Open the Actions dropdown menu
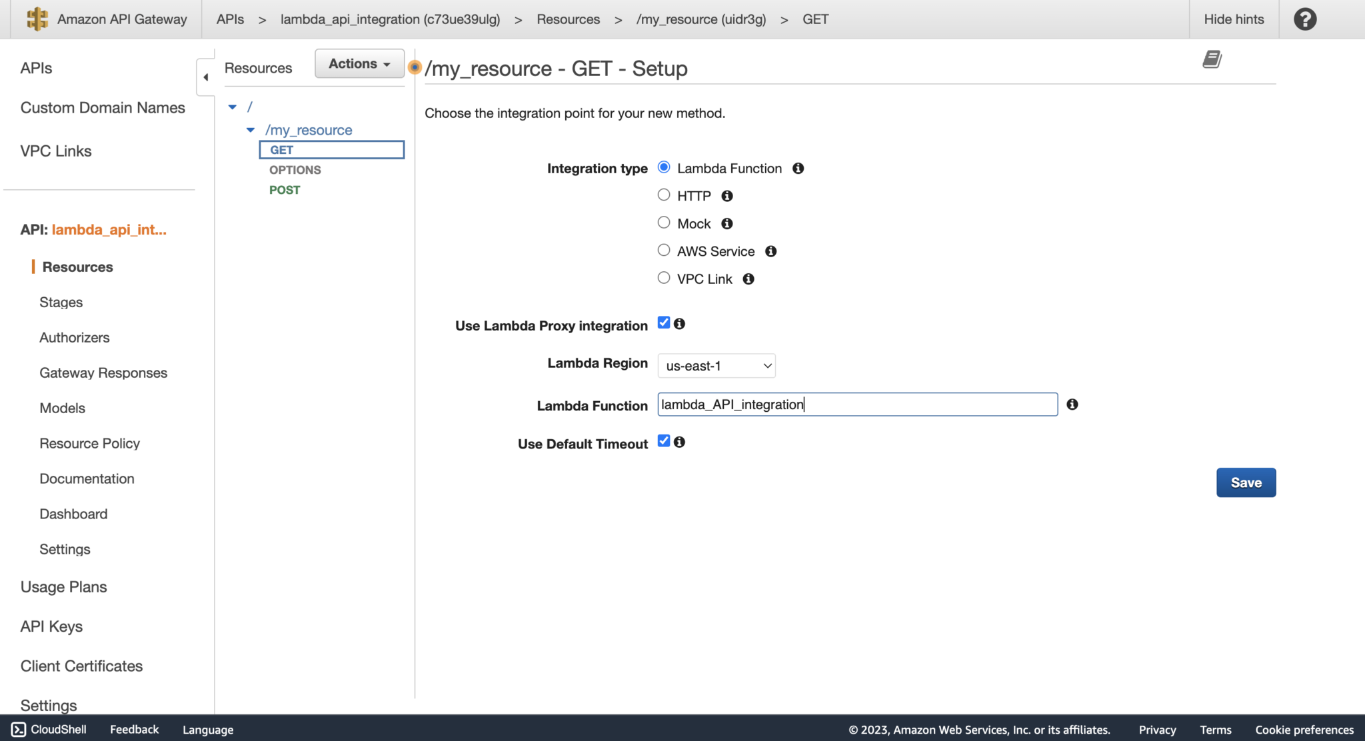Viewport: 1365px width, 741px height. (x=359, y=63)
